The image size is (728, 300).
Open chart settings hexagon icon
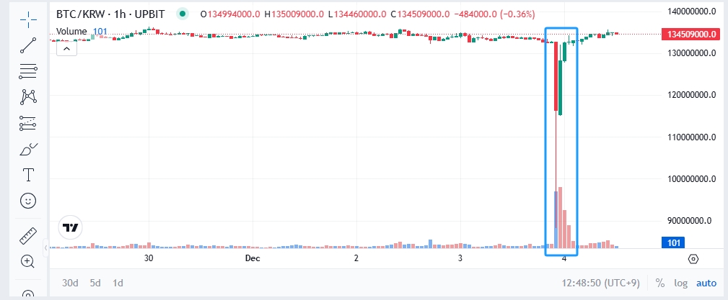(693, 259)
